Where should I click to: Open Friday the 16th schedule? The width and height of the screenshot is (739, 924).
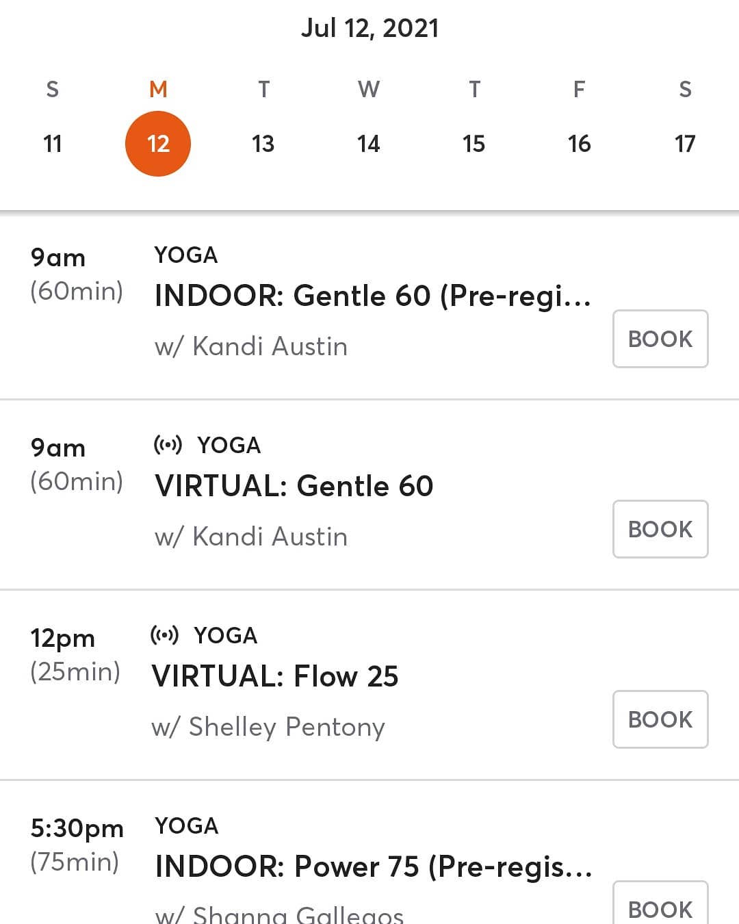click(579, 144)
